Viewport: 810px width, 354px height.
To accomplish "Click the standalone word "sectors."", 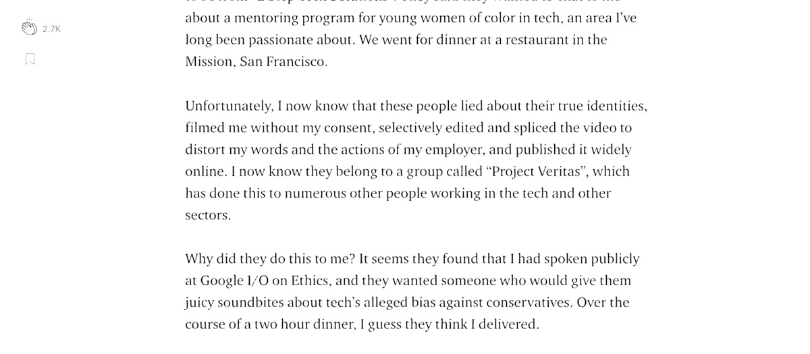I will coord(208,216).
